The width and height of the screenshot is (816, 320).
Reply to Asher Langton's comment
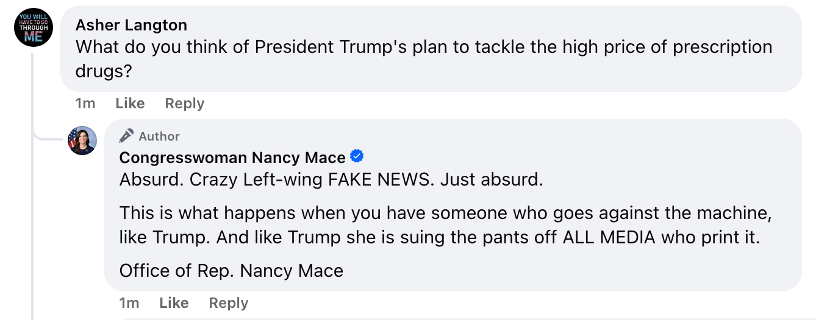[x=184, y=103]
